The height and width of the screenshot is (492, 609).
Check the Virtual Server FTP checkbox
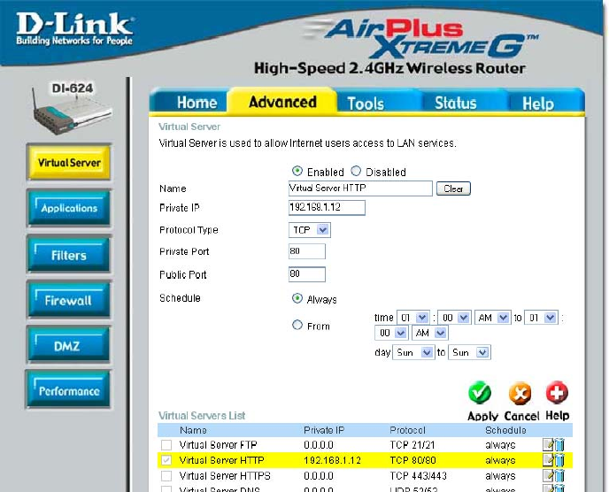166,444
